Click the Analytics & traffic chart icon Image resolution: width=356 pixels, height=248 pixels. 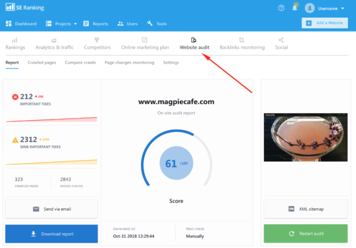pyautogui.click(x=54, y=40)
